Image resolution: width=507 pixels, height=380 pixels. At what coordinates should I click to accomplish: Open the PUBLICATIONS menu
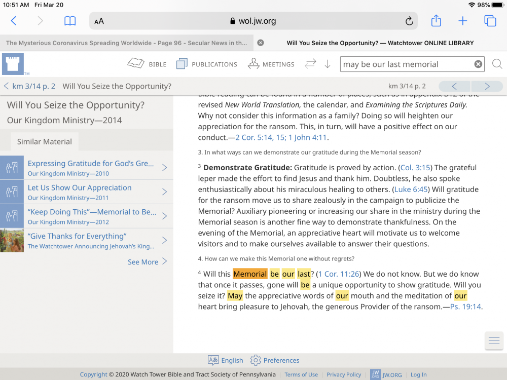(x=207, y=64)
